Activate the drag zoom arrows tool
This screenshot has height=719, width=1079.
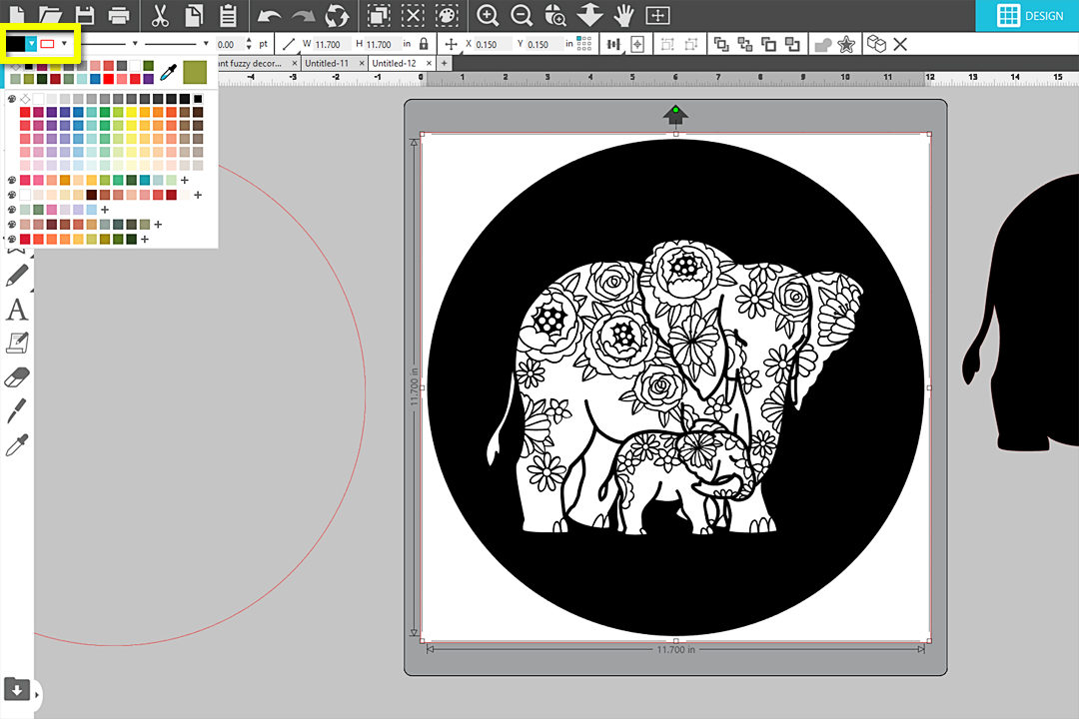pyautogui.click(x=589, y=14)
